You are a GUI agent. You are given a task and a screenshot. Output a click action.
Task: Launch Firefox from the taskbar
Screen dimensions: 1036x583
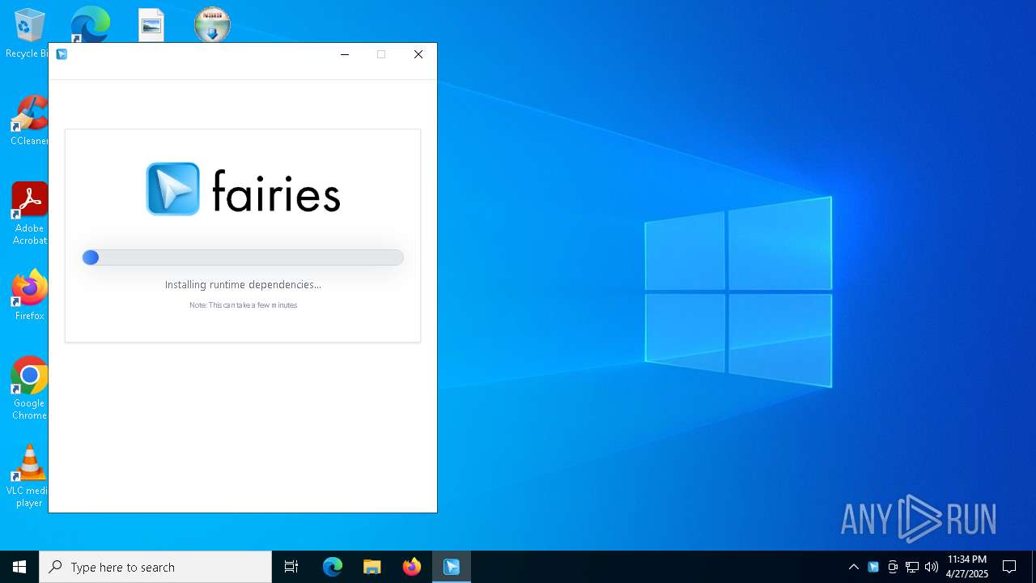coord(412,567)
